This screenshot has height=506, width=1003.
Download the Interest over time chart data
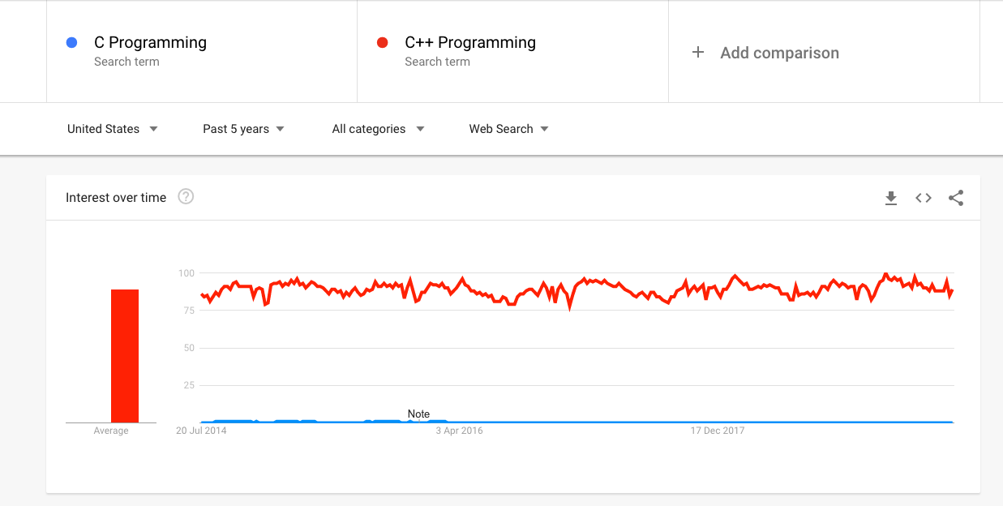[x=891, y=198]
